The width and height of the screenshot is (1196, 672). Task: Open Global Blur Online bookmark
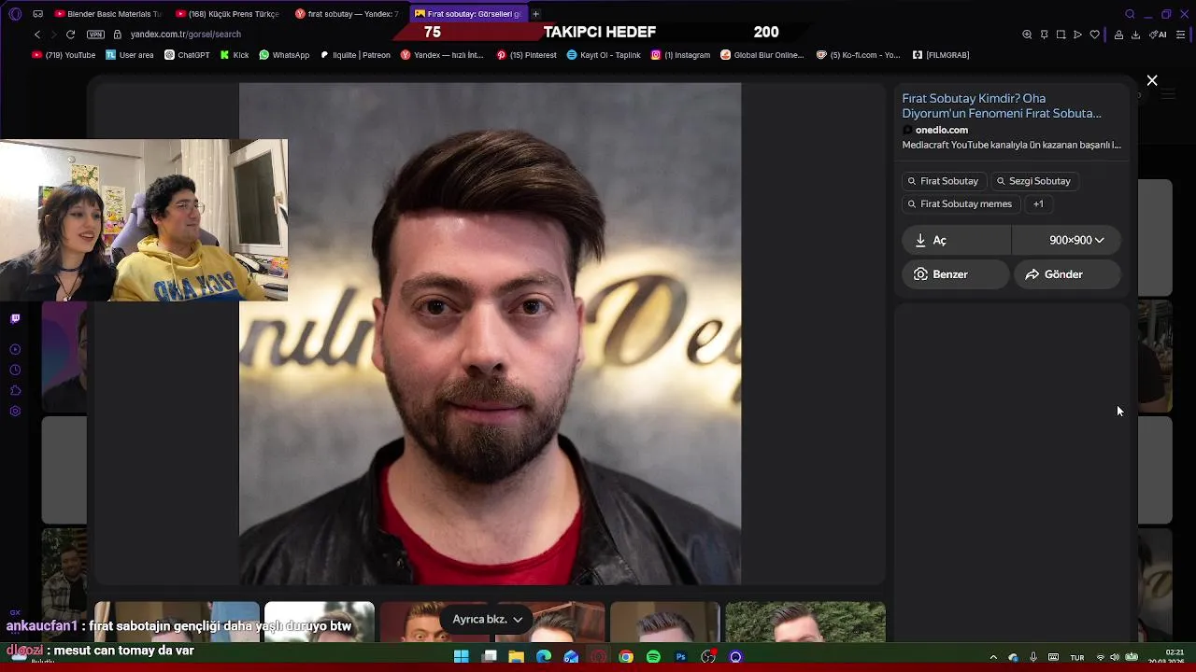pos(762,55)
